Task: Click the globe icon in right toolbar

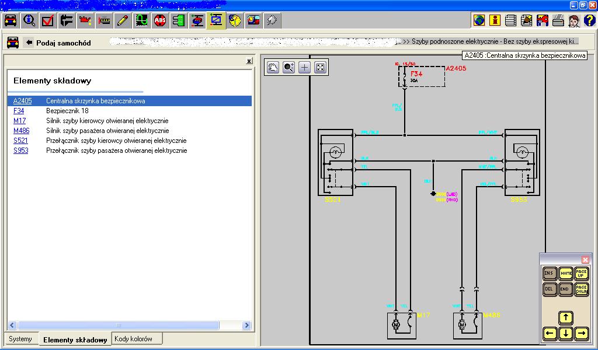Action: [x=479, y=21]
